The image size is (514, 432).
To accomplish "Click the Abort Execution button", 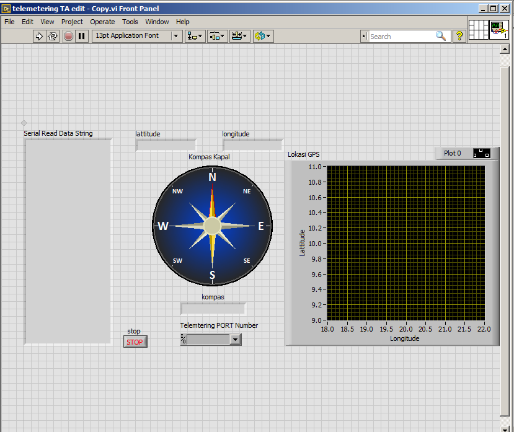I will point(68,36).
